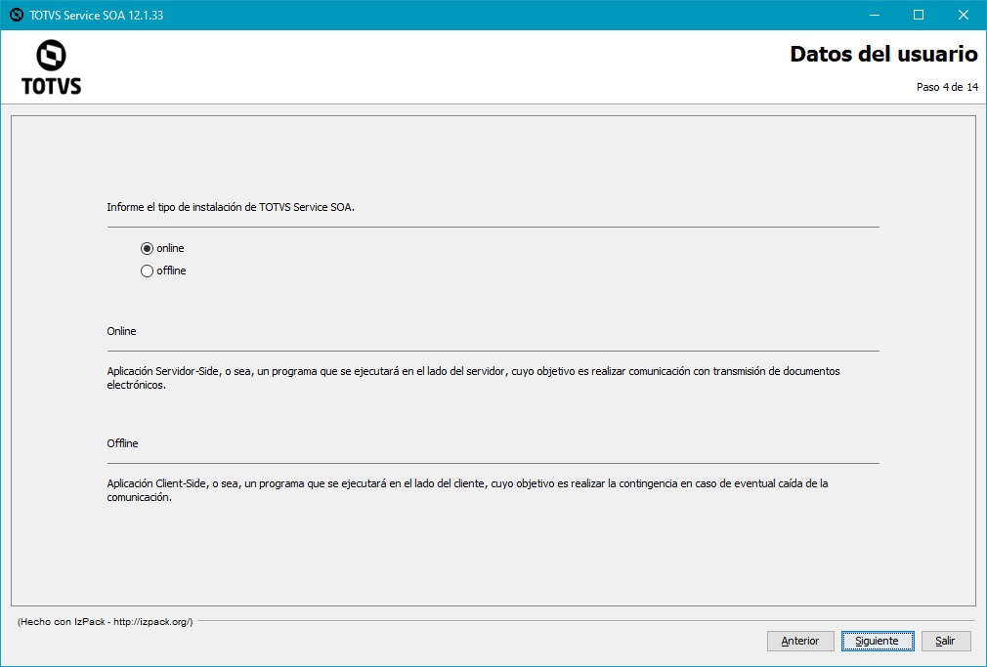Click the 'Online' section heading
Screen dimensions: 987x667
pyautogui.click(x=121, y=331)
